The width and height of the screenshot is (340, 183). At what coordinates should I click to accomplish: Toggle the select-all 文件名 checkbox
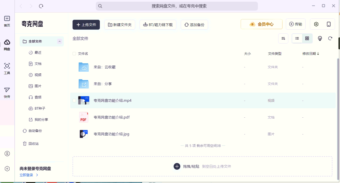click(74, 54)
